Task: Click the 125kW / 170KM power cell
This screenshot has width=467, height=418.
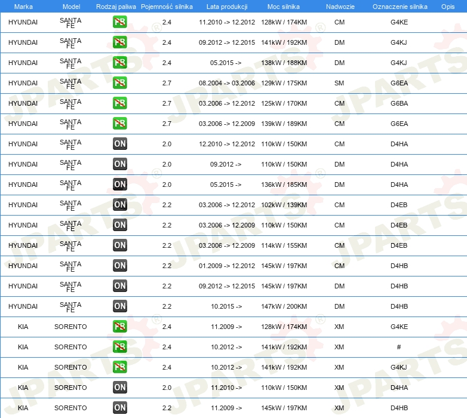Action: tap(284, 103)
